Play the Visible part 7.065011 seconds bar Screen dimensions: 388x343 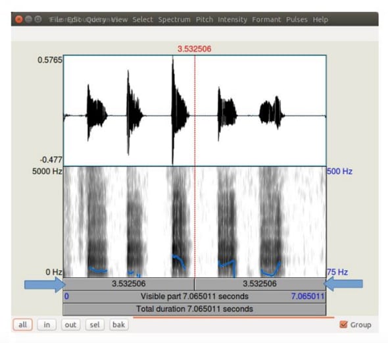coord(195,296)
